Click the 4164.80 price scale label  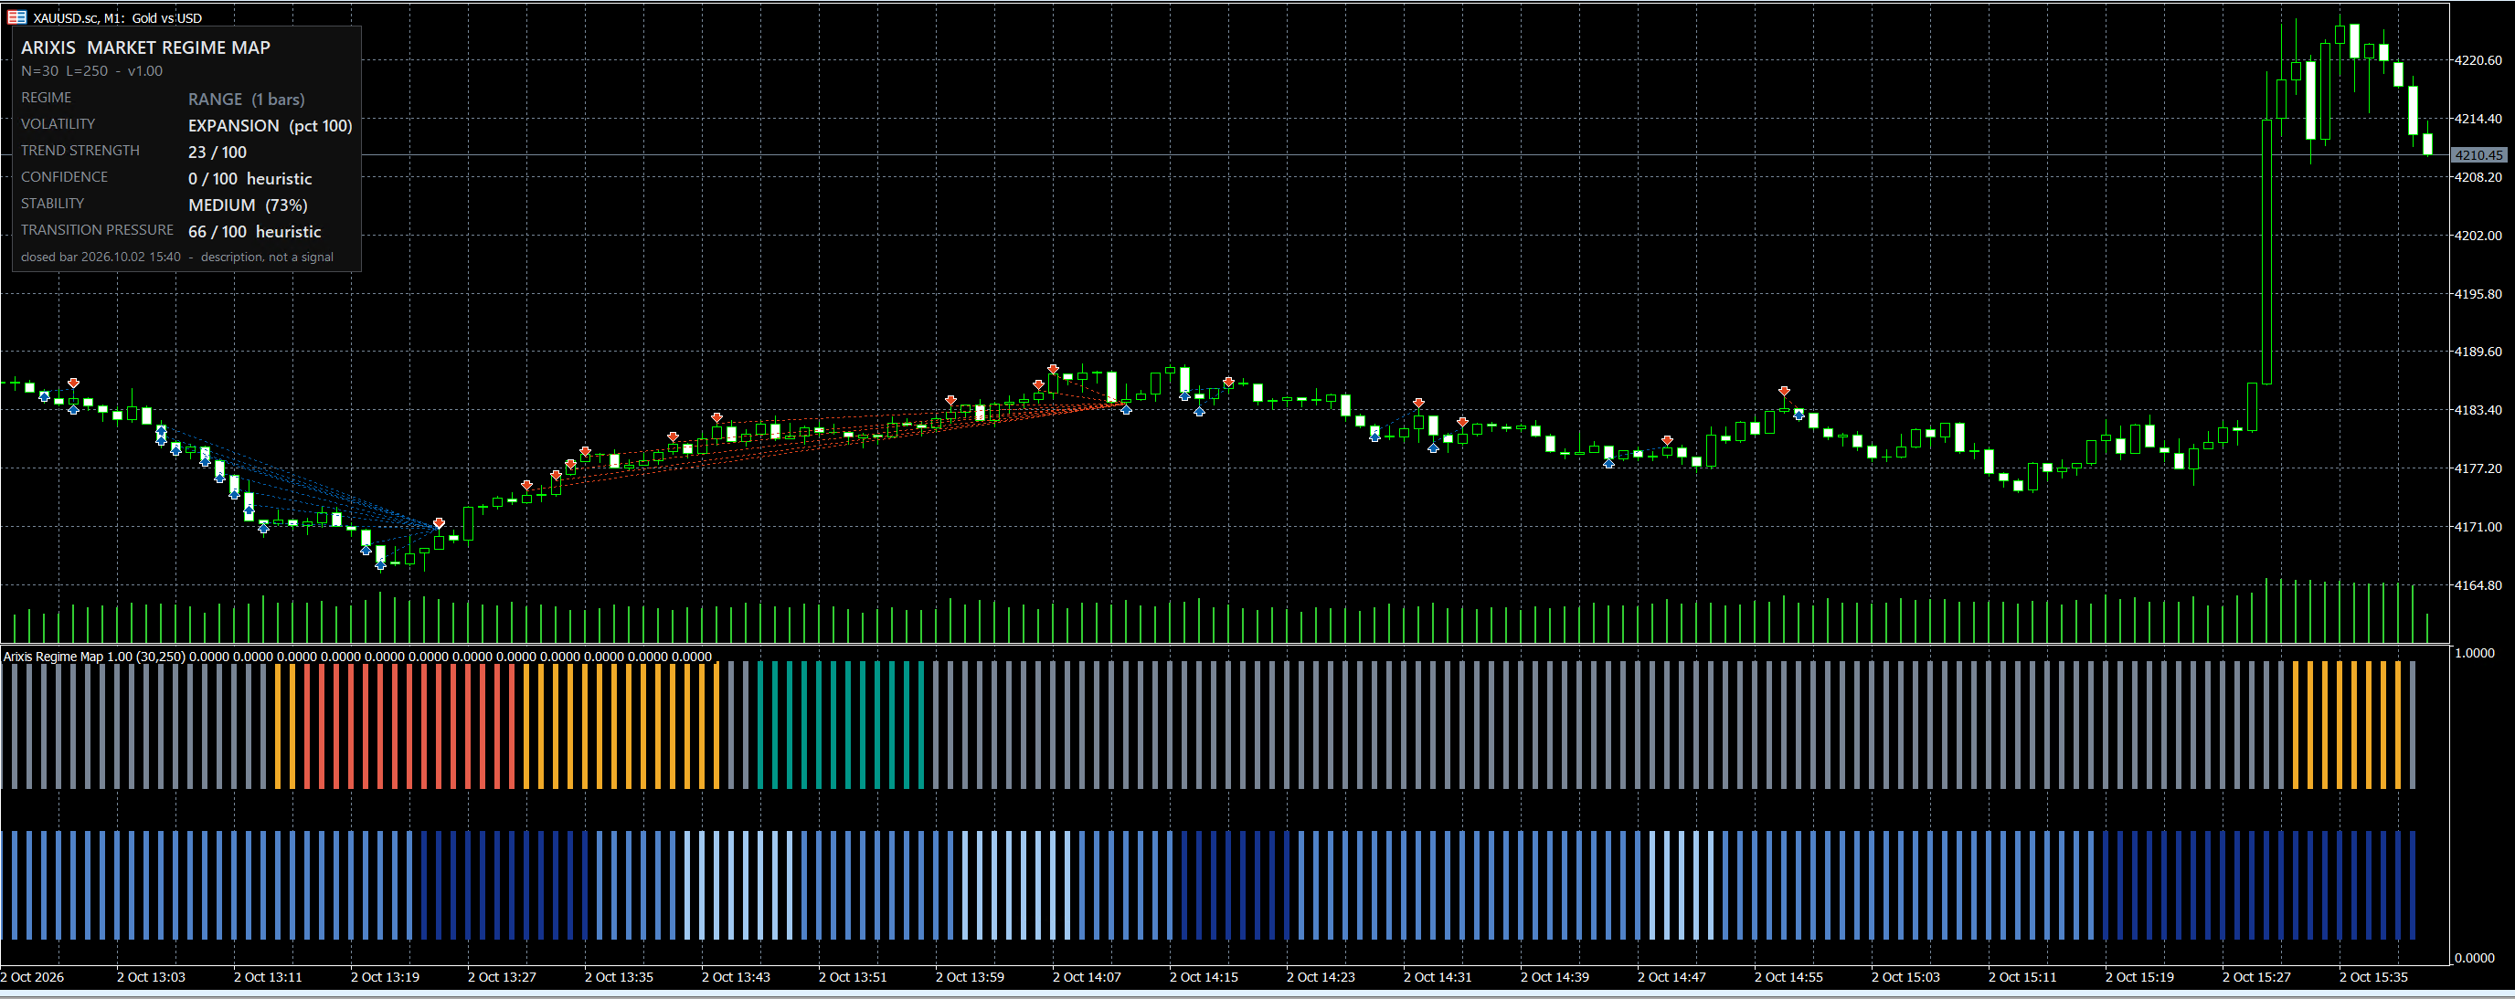[2478, 585]
